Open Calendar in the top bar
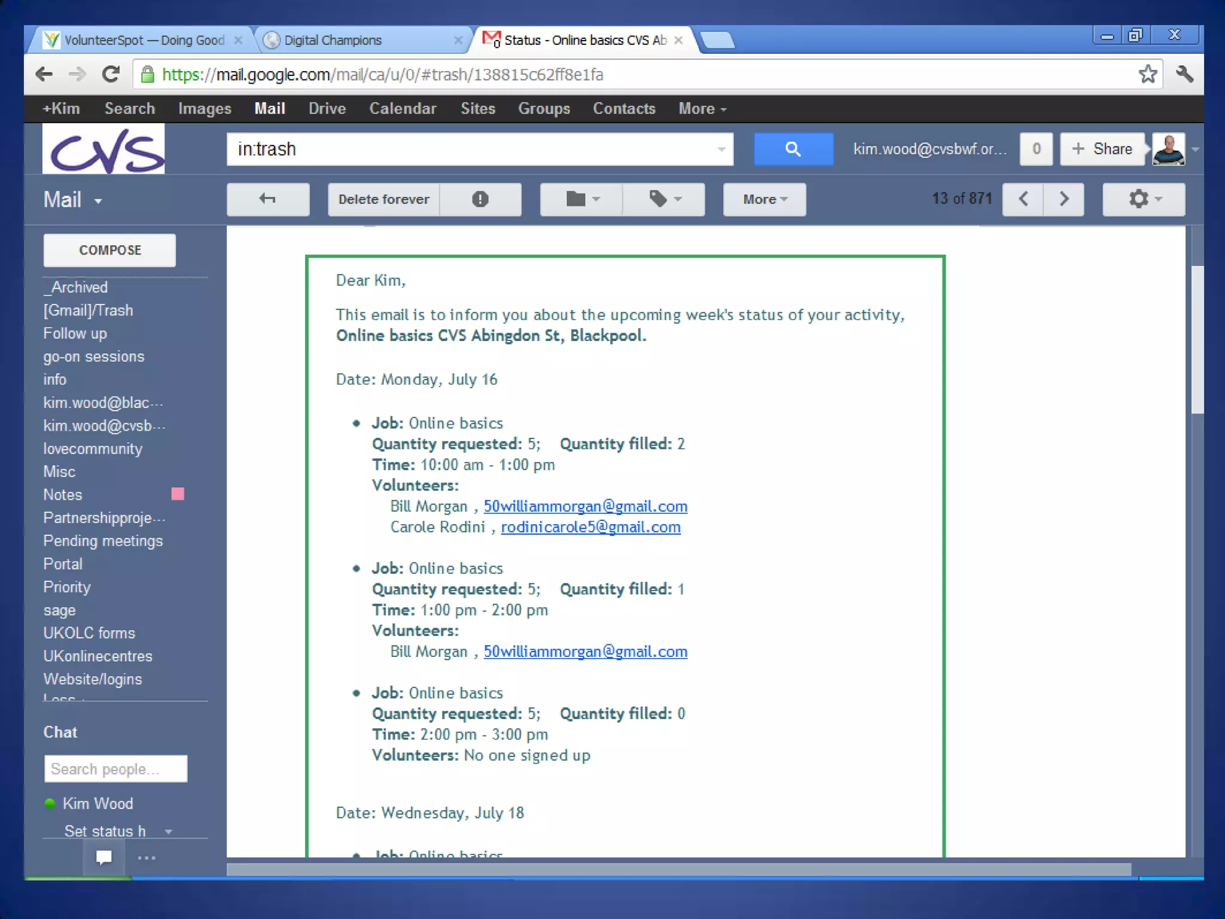Viewport: 1225px width, 919px height. point(403,108)
